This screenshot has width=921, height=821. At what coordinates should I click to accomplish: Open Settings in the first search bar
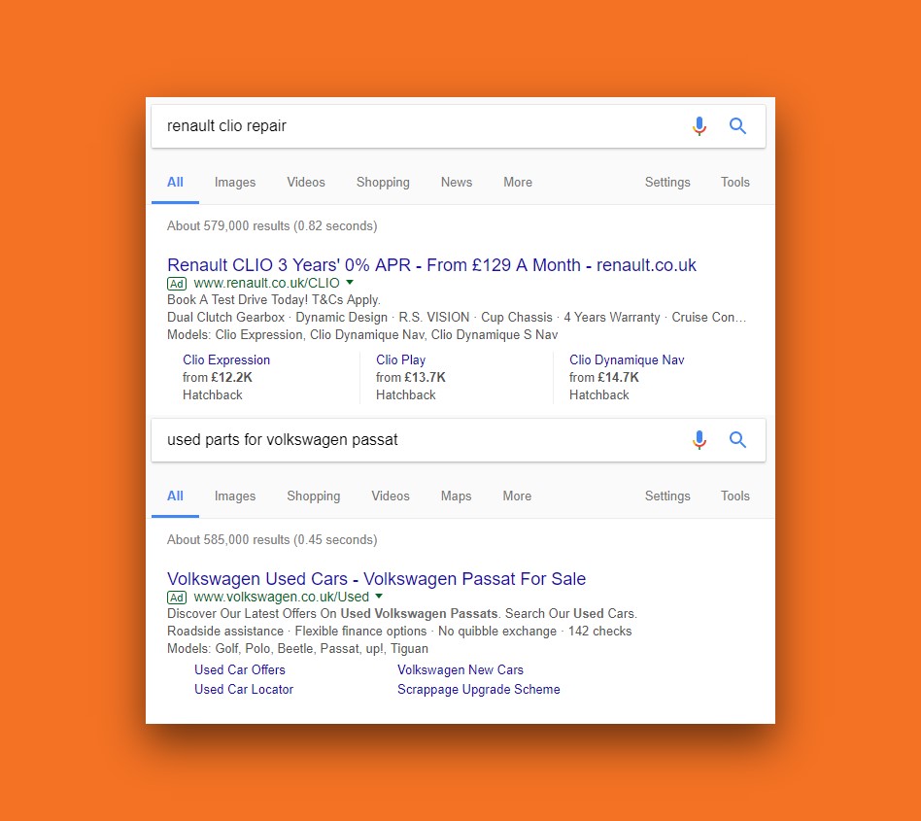pyautogui.click(x=667, y=183)
